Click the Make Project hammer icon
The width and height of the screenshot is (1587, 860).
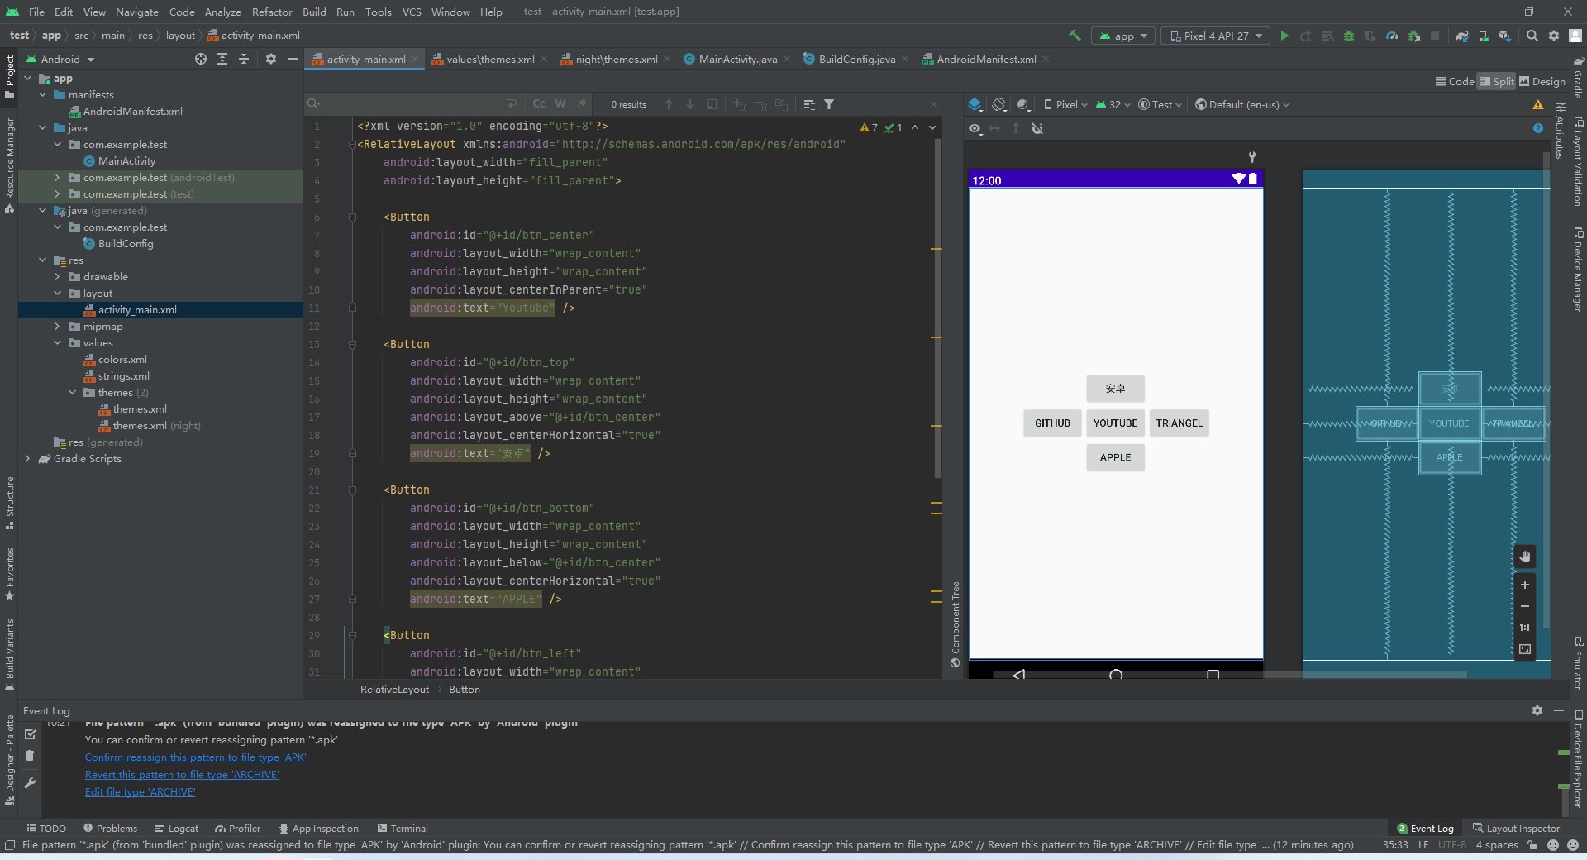[x=1075, y=36]
